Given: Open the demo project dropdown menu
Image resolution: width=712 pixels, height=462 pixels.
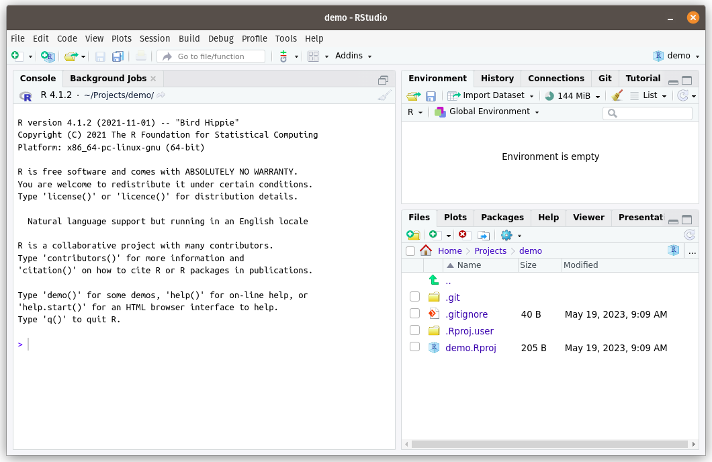Looking at the screenshot, I should pos(676,56).
